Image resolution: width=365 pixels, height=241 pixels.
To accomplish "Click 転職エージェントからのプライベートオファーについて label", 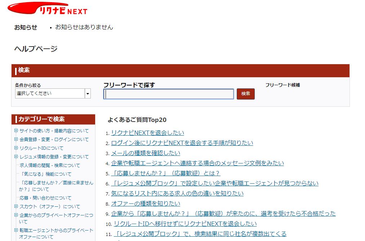I will [x=56, y=233].
